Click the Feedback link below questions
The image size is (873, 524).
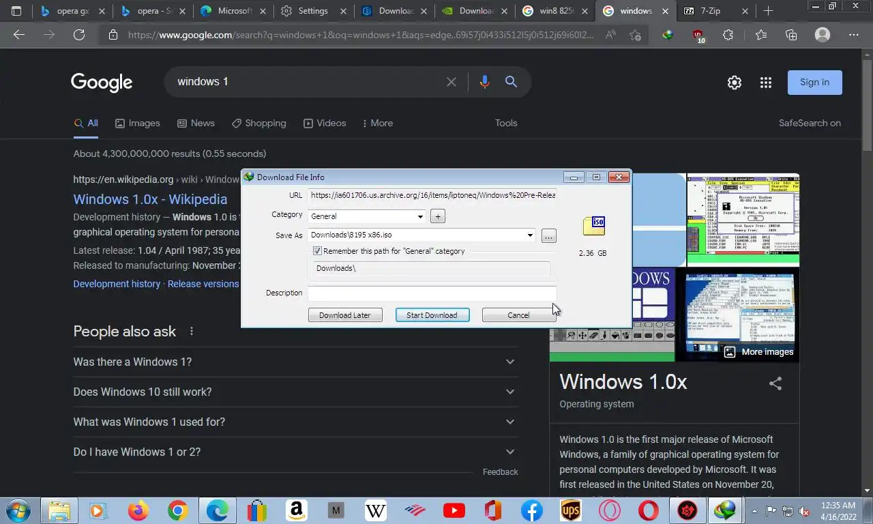(x=501, y=472)
